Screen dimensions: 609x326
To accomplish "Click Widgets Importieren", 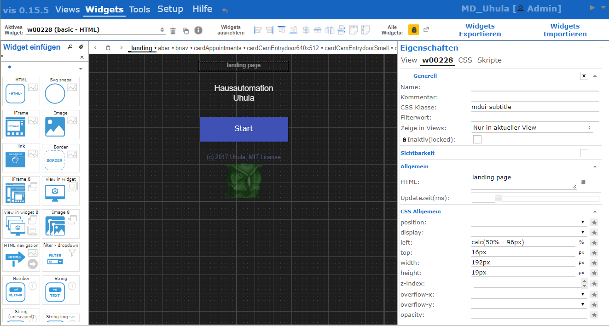I will click(x=565, y=30).
